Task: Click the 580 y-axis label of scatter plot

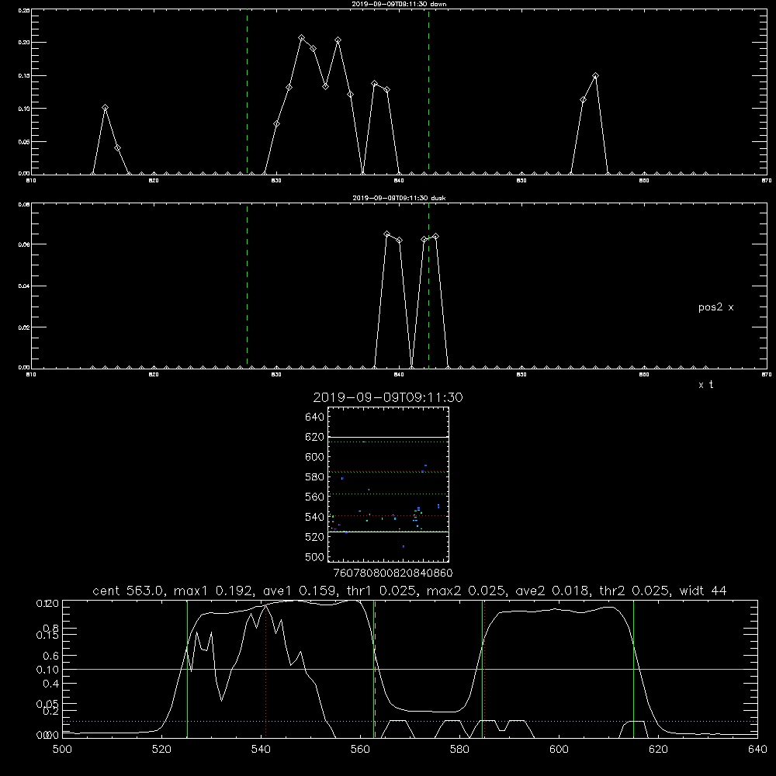Action: point(315,477)
